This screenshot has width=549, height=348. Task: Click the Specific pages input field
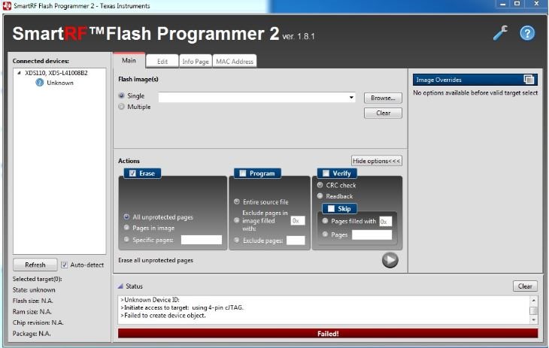(202, 240)
